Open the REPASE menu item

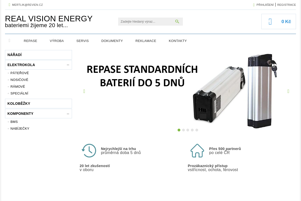30,41
